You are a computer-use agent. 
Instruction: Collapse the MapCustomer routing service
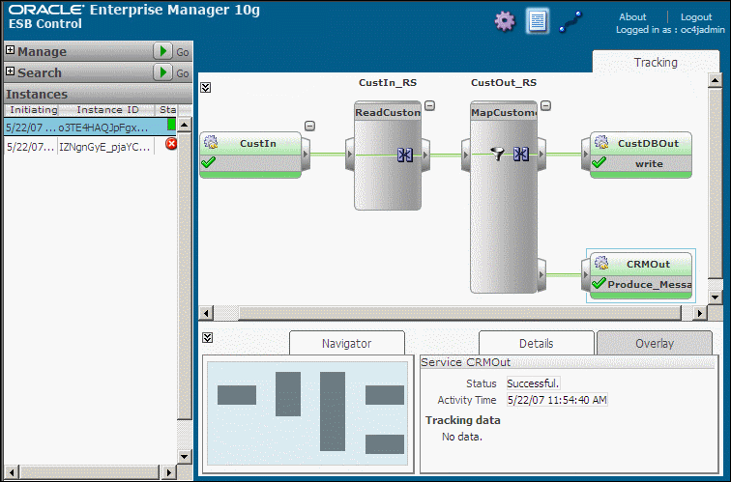(x=545, y=105)
